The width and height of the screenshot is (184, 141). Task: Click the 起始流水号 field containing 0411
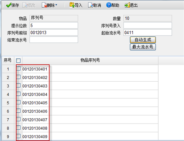[x=147, y=32]
